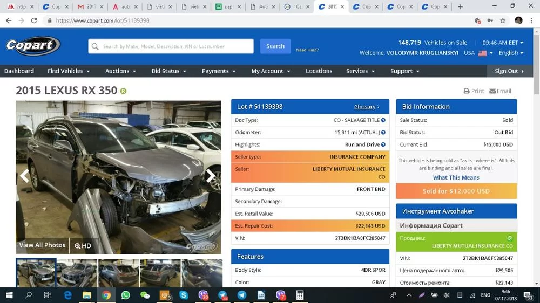The height and width of the screenshot is (303, 540).
Task: Open the English language dropdown
Action: [511, 53]
